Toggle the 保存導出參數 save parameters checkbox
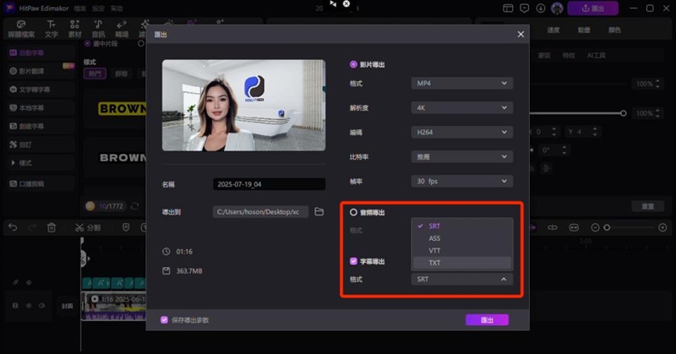676x354 pixels. (165, 320)
